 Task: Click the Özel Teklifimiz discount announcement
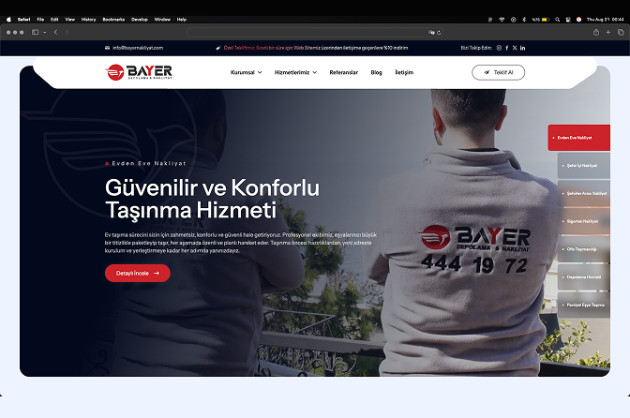tap(316, 48)
